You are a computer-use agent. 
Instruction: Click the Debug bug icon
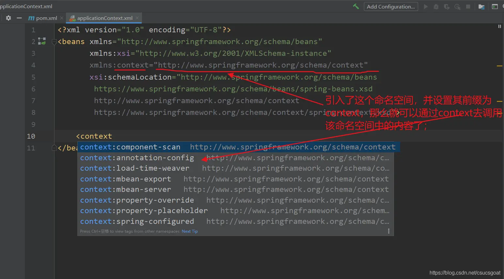436,7
